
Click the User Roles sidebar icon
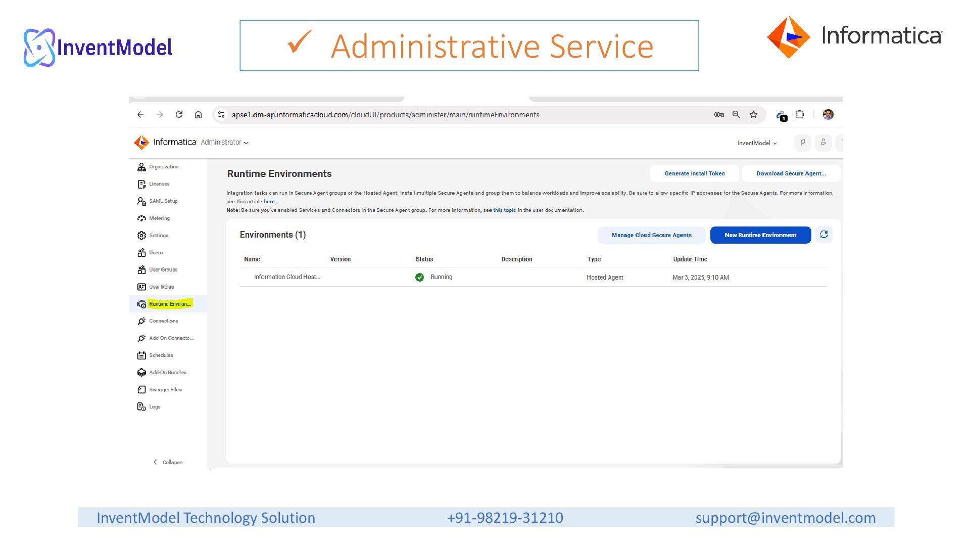coord(141,287)
